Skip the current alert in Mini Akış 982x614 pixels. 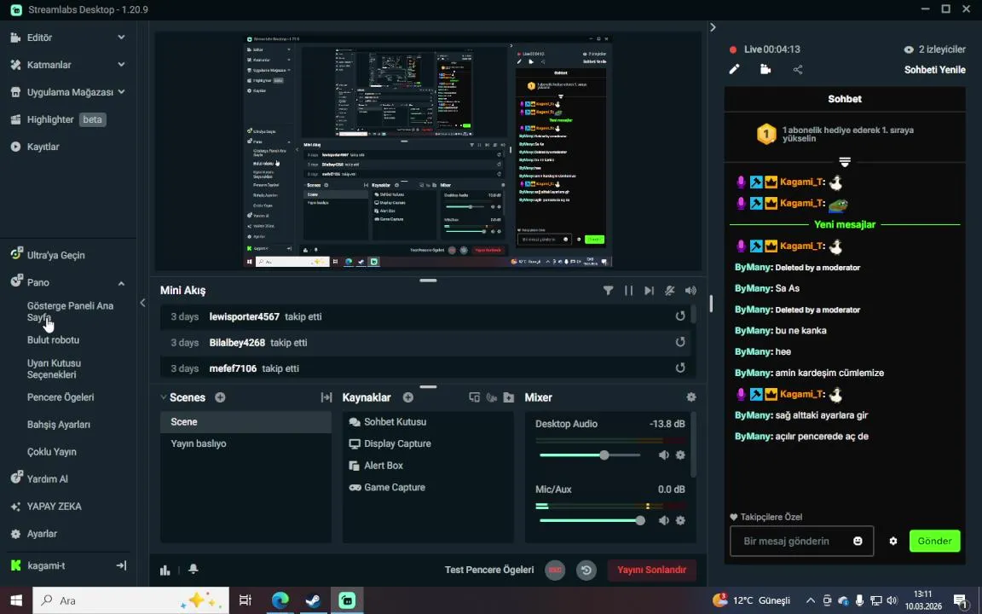click(649, 291)
